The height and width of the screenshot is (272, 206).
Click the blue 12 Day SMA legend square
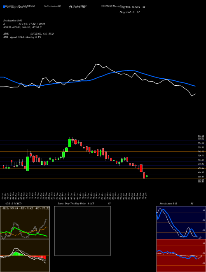[5, 7]
